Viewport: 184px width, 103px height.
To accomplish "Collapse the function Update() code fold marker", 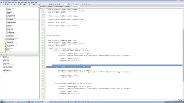I will pos(45,36).
